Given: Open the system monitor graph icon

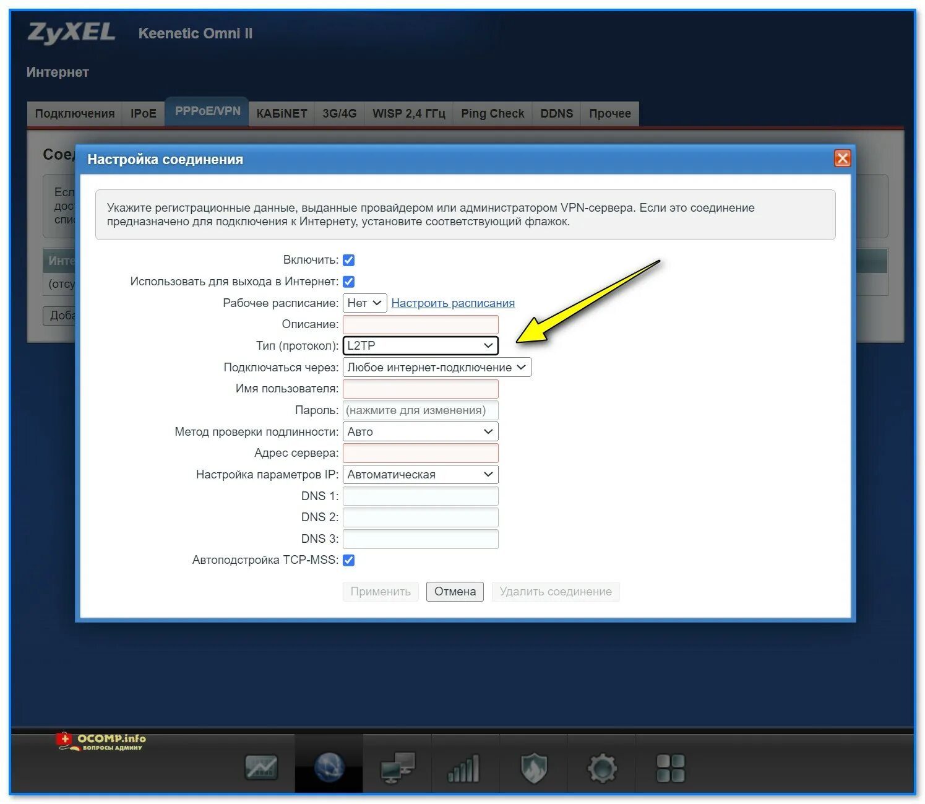Looking at the screenshot, I should (x=261, y=767).
